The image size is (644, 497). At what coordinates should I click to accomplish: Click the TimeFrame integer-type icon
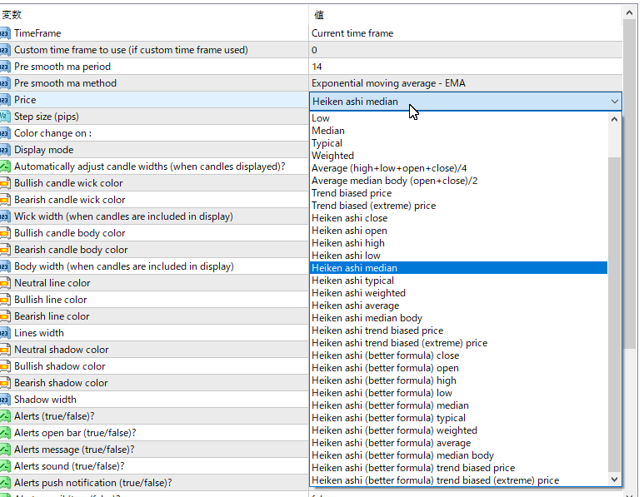(x=5, y=33)
